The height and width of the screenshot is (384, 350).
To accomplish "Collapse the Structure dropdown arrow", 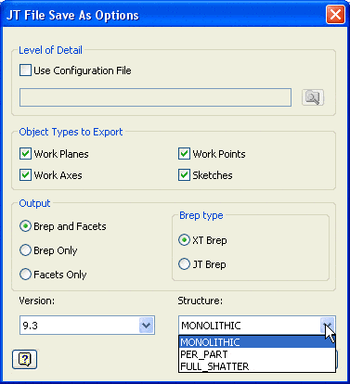I will (x=328, y=326).
